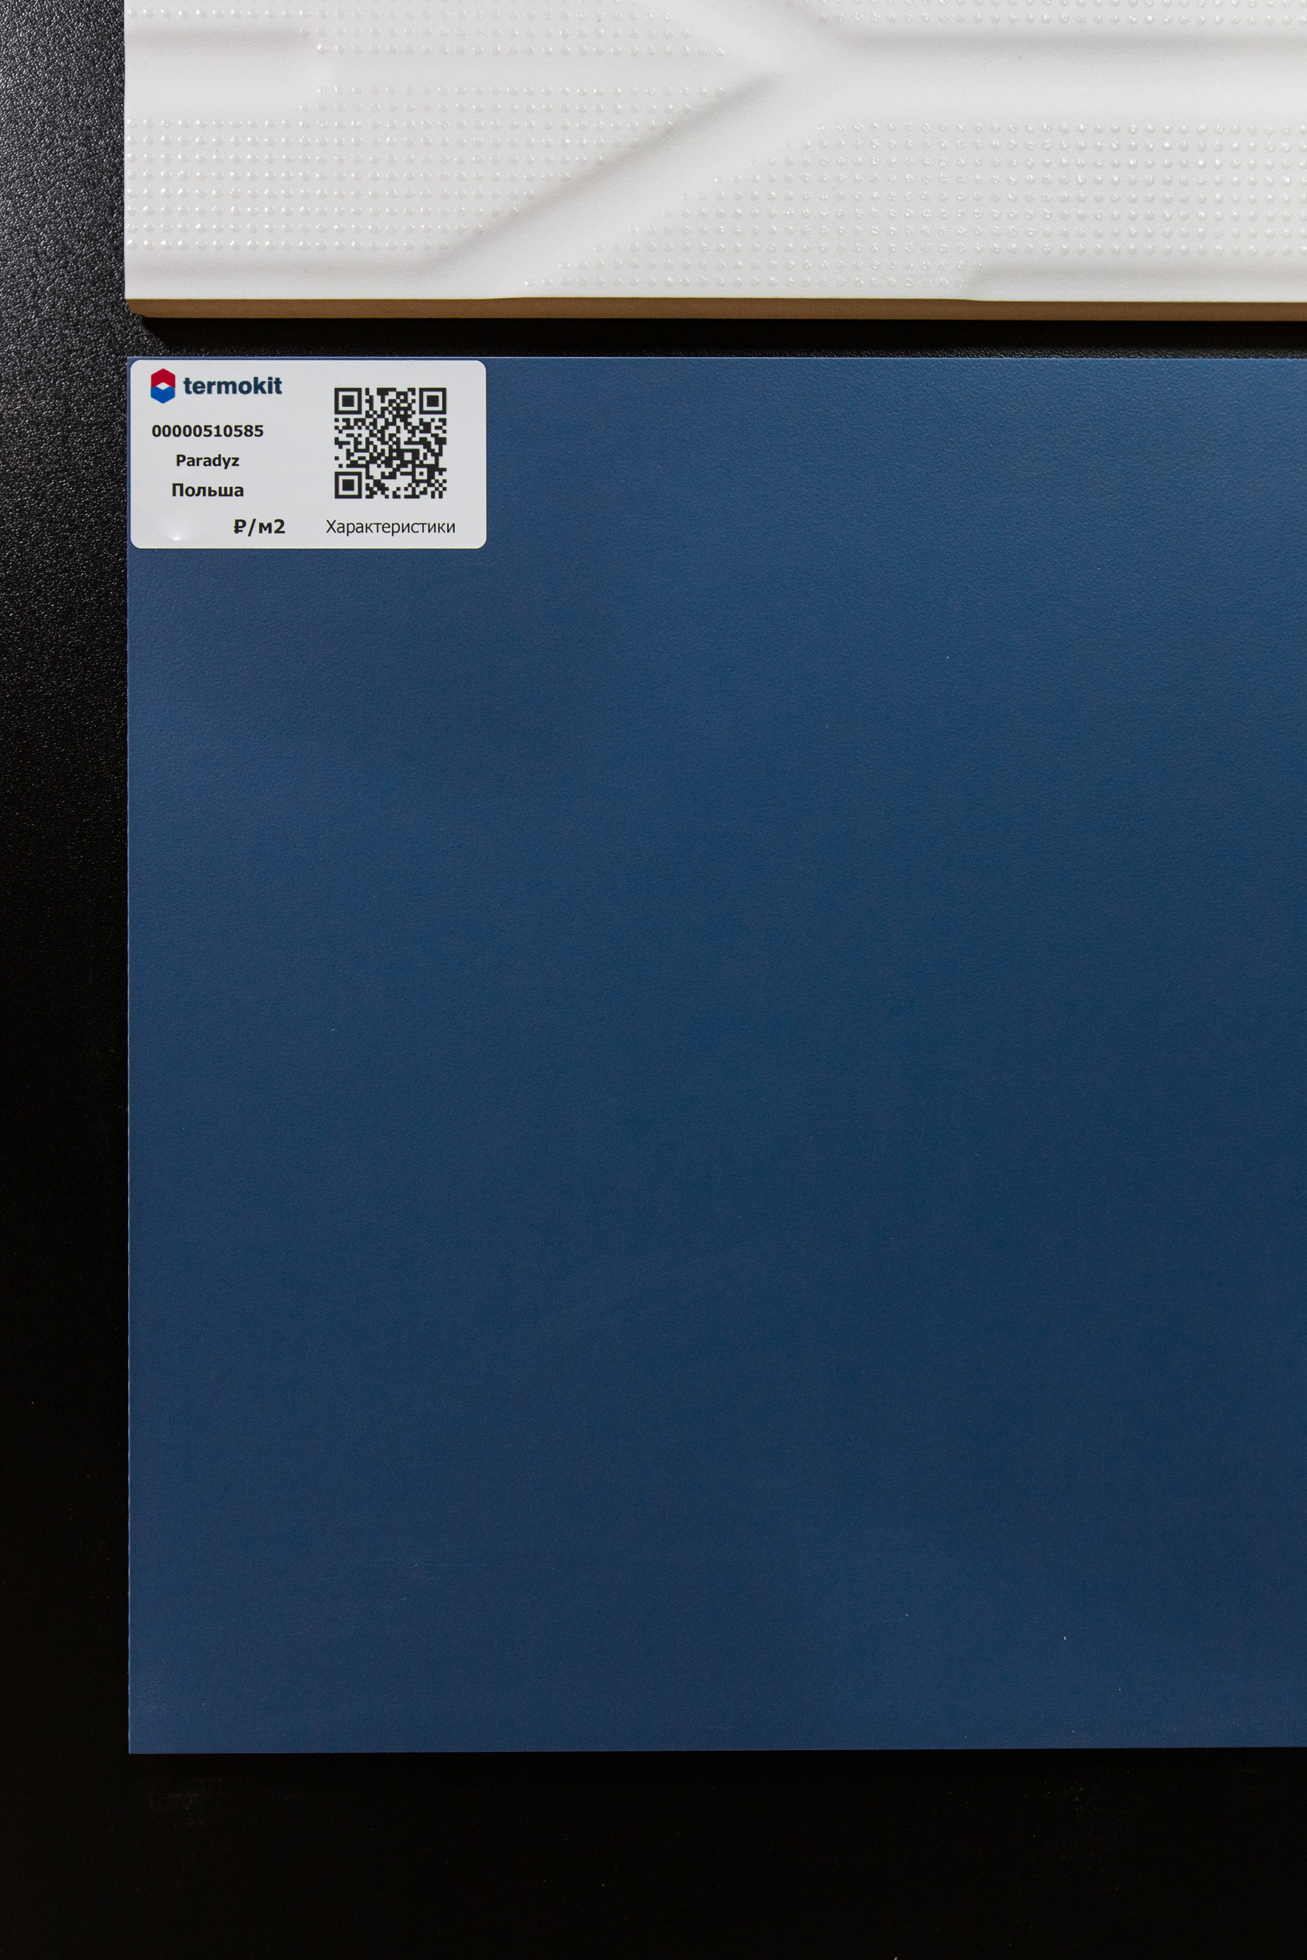Click the QR code on the label

[390, 443]
